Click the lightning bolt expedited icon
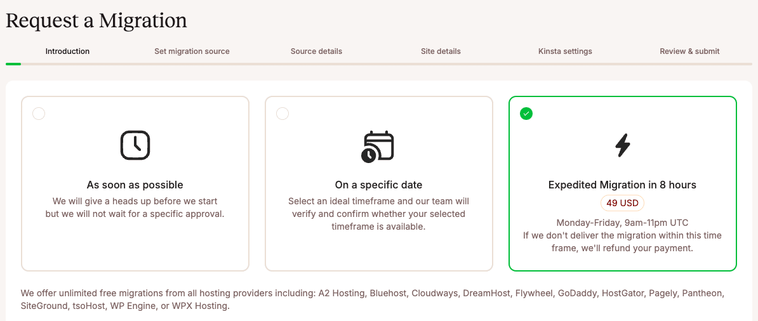758x321 pixels. pos(623,145)
